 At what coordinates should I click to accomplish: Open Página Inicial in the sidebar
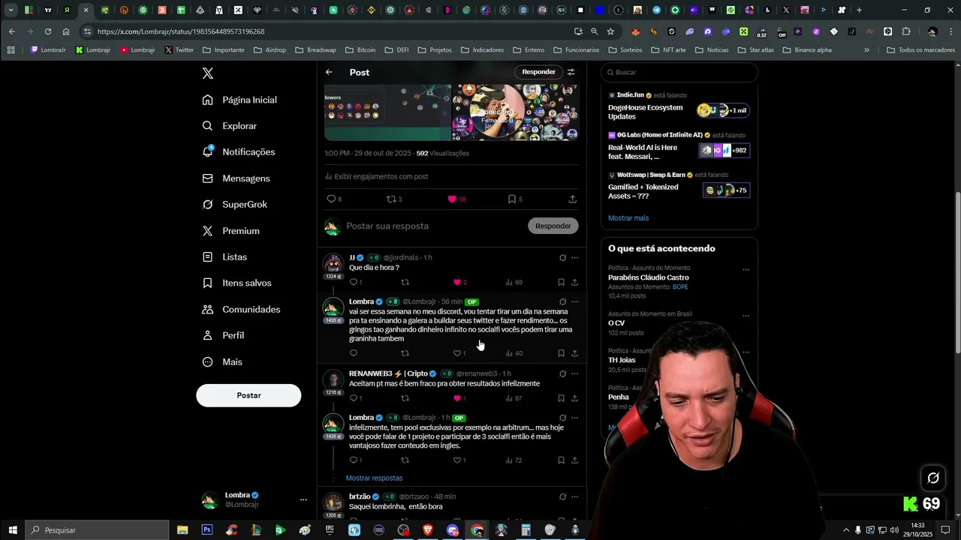[240, 100]
